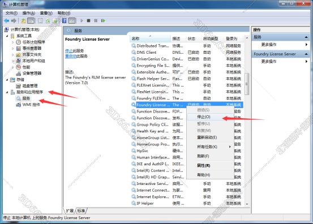Viewport: 313px width, 224px height.
Task: Click the 停止 this service link
Action: click(69, 51)
